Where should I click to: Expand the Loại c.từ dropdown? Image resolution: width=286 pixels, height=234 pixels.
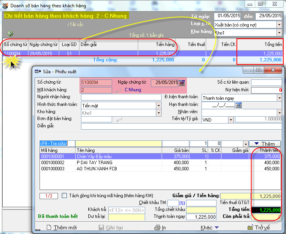(x=279, y=24)
